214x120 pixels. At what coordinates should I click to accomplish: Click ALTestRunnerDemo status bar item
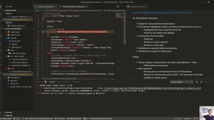tap(74, 119)
